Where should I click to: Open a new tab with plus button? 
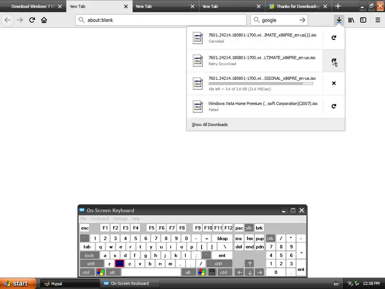point(338,6)
